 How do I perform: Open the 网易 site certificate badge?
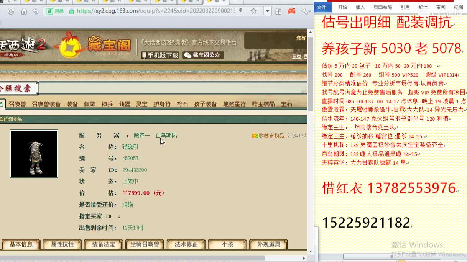[x=55, y=11]
